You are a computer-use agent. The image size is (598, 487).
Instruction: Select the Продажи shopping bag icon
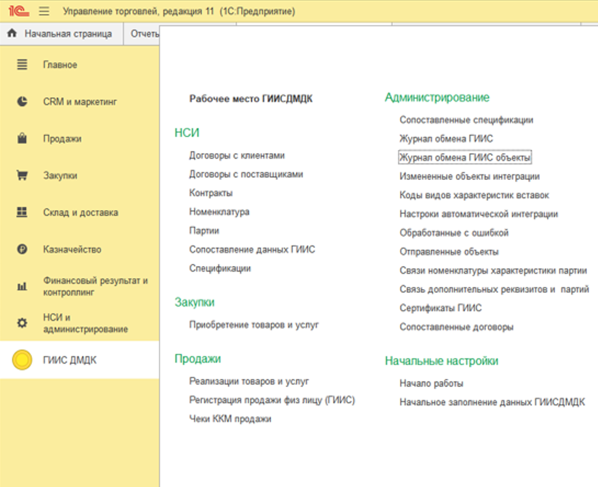[22, 138]
